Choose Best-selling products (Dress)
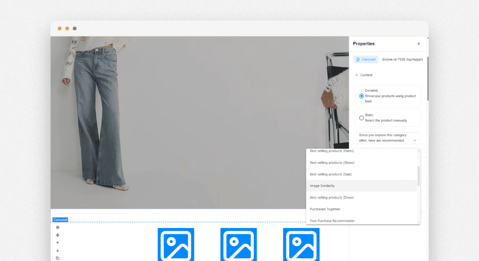 (x=362, y=198)
